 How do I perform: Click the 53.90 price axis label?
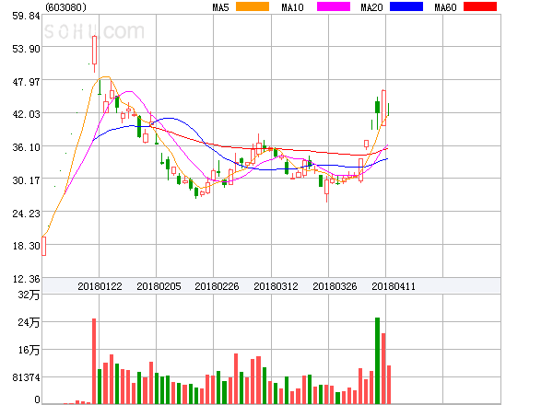tap(26, 49)
